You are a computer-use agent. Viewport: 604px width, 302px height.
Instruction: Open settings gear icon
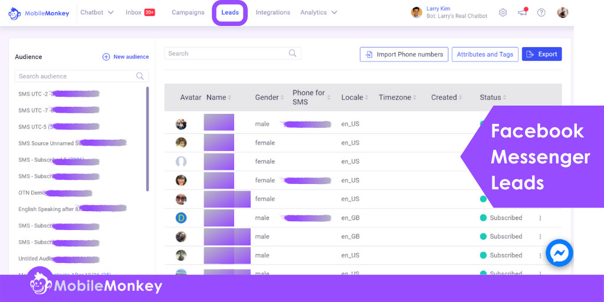tap(503, 12)
